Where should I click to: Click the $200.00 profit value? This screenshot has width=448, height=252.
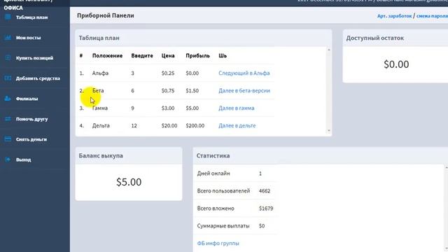coord(195,125)
